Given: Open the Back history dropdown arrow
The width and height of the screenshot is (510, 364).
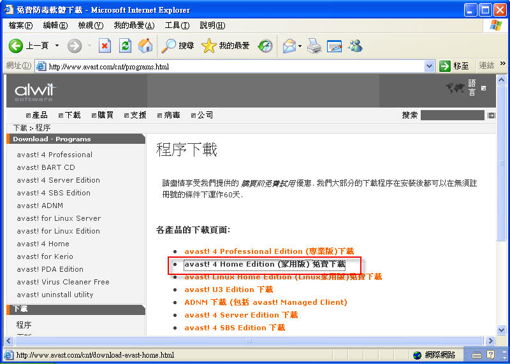Looking at the screenshot, I should point(57,45).
